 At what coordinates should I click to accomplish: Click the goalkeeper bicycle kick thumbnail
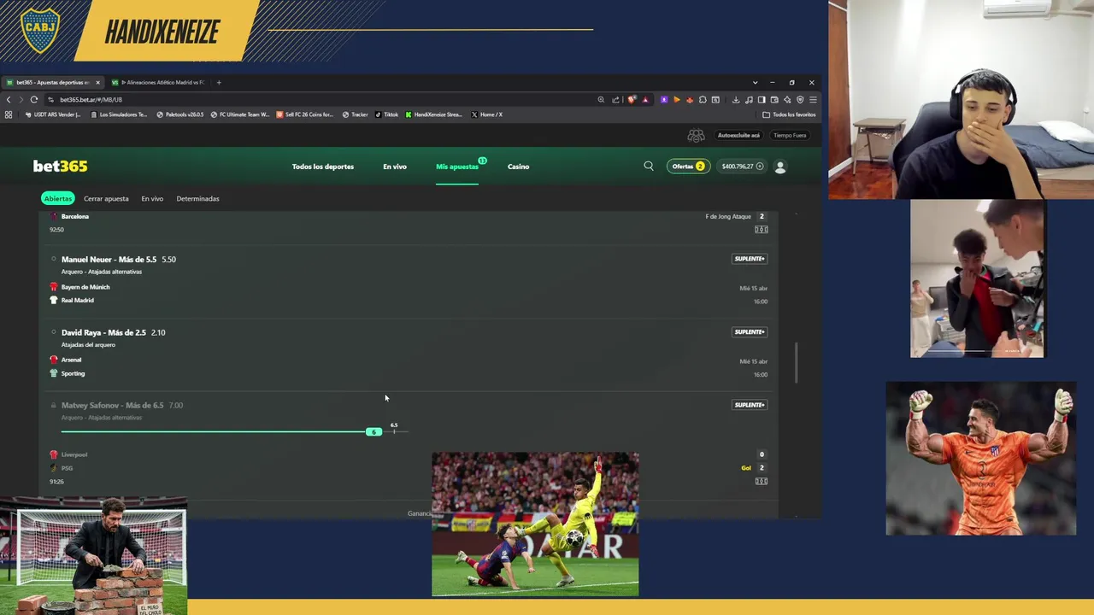(535, 524)
